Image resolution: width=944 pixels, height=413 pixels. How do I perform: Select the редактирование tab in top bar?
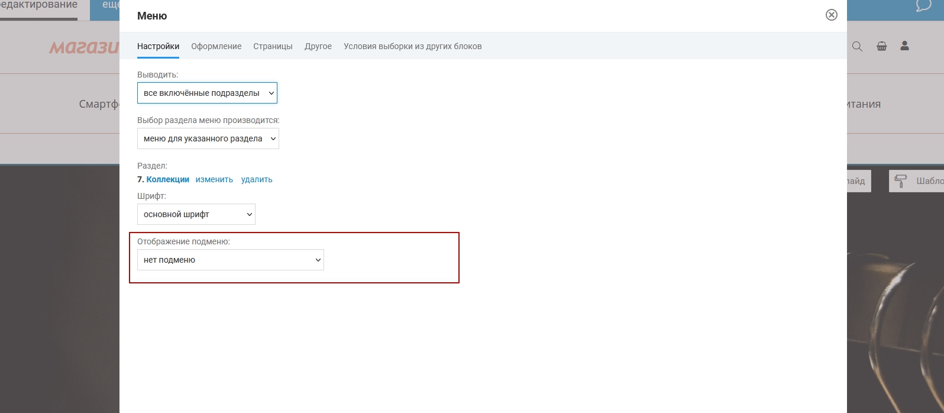coord(39,6)
